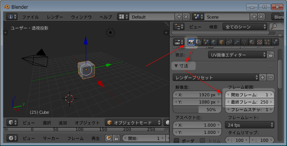Open the Texture checkerboard tab
Screen dimensions: 287x146
click(259, 42)
